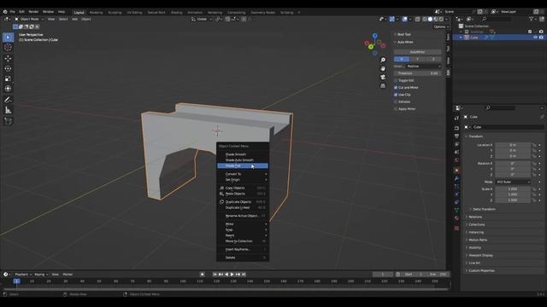547x307 pixels.
Task: Open the Object properties tab icon
Action: pyautogui.click(x=456, y=171)
